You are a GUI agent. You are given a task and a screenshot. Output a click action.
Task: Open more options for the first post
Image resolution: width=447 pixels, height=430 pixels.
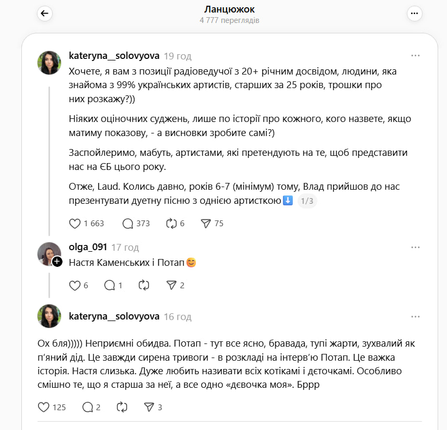click(x=415, y=56)
